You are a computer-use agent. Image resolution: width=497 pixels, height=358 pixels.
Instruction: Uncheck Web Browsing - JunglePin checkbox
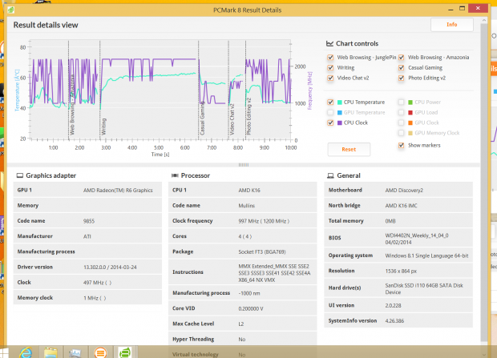tap(330, 58)
